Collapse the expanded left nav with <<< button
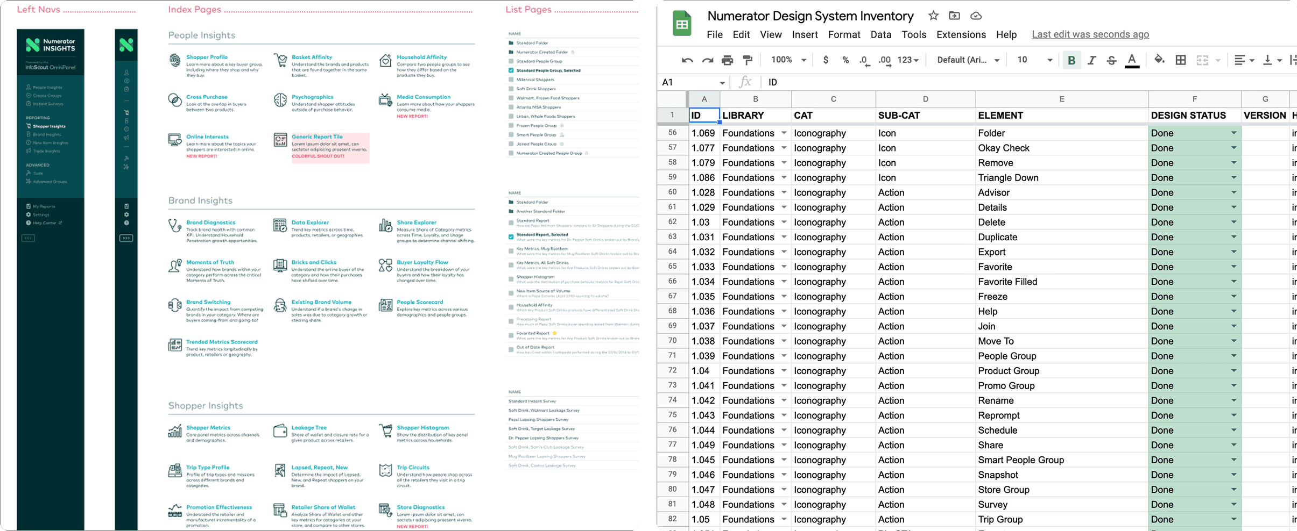 [x=28, y=238]
